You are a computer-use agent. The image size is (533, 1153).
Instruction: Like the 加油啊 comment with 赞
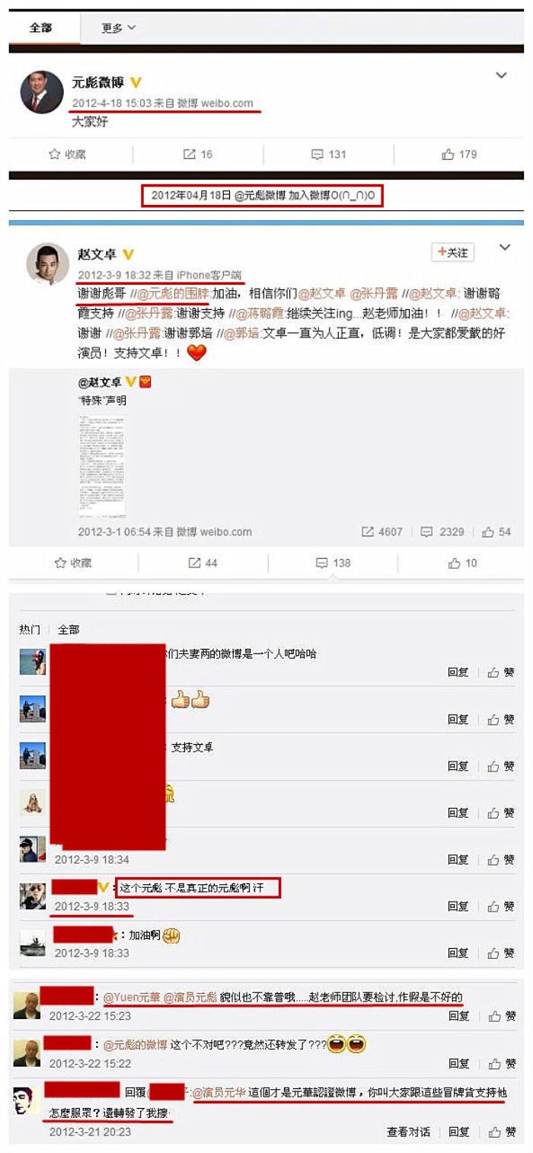(x=501, y=953)
